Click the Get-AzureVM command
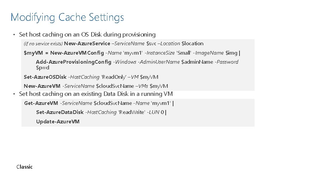The image size is (322, 181). tap(41, 103)
